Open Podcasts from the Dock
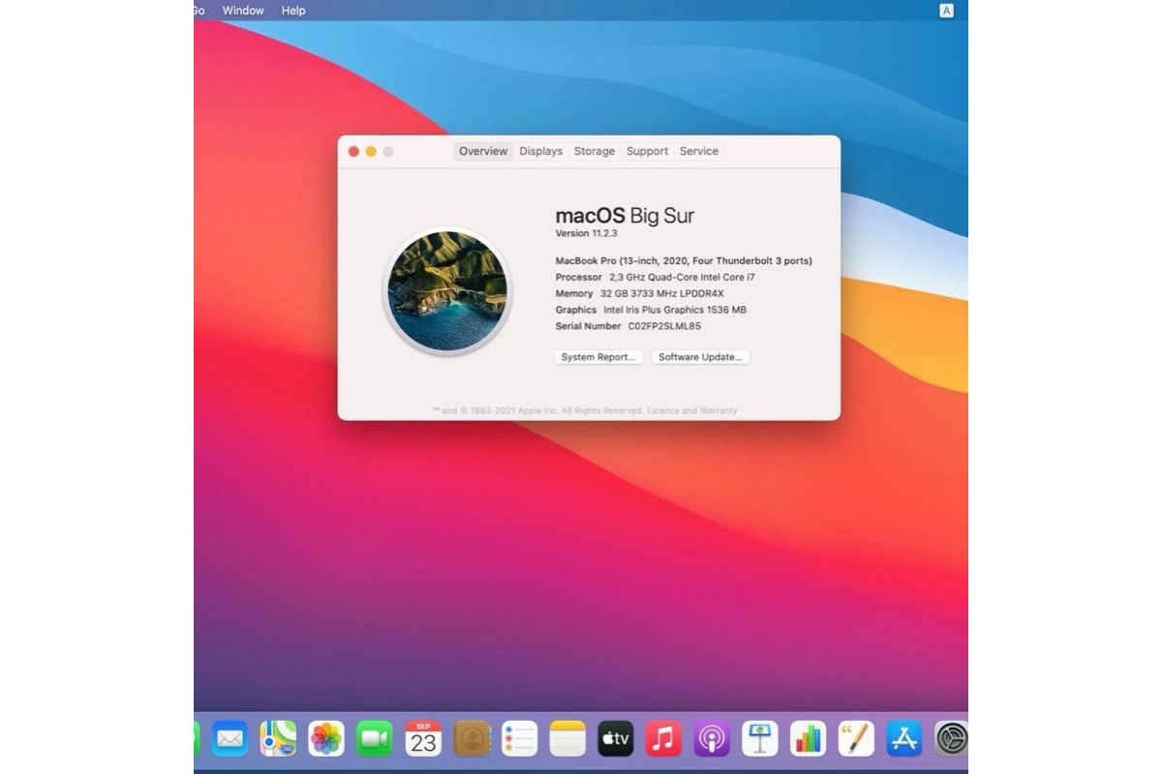 click(x=712, y=739)
